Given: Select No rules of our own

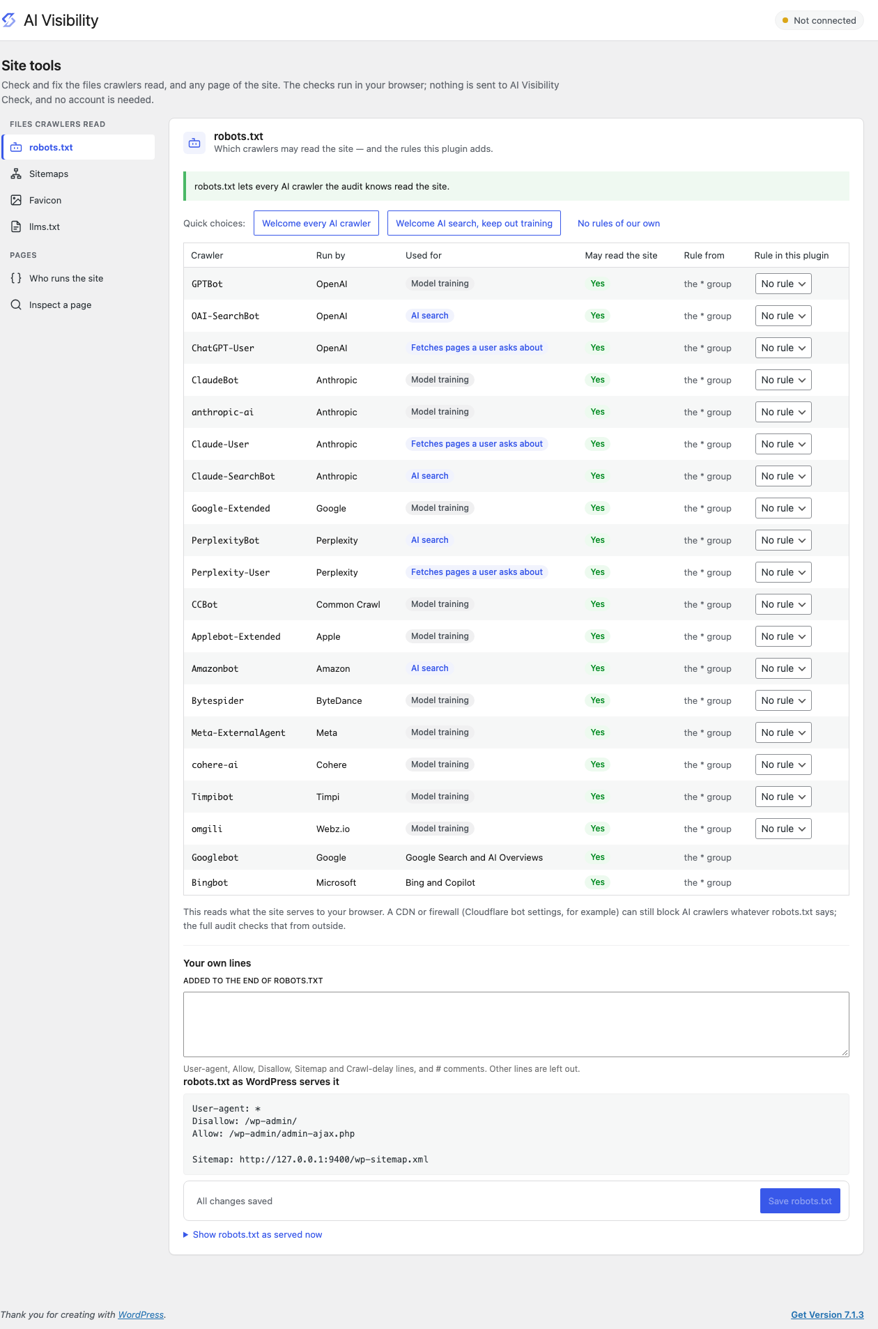Looking at the screenshot, I should click(619, 224).
